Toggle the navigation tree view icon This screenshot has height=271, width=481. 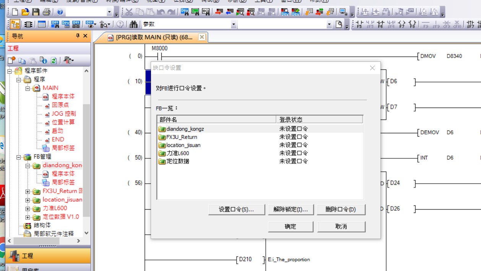coord(15,24)
